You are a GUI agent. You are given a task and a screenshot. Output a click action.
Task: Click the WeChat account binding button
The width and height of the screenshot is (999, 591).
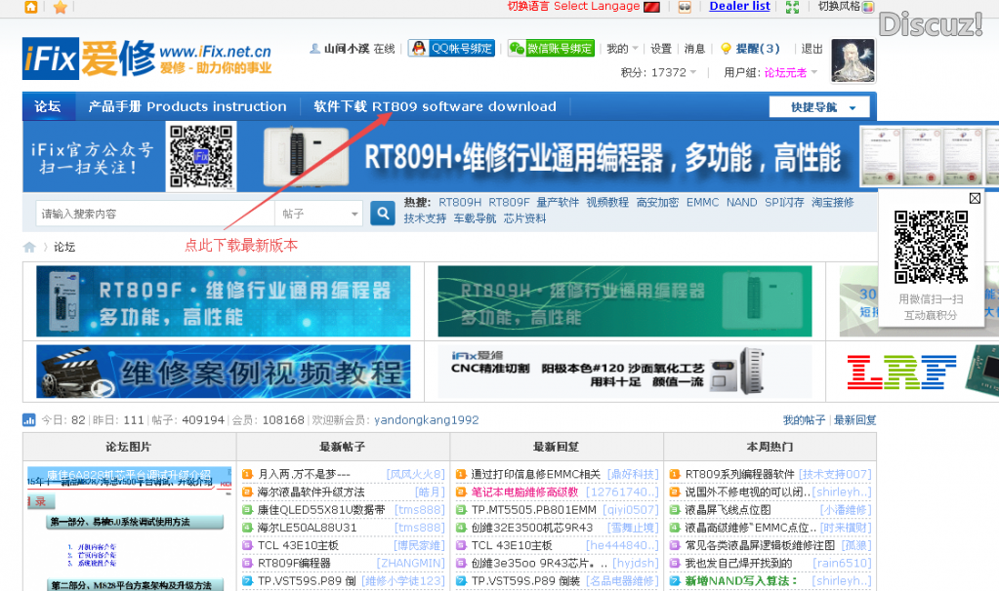pyautogui.click(x=551, y=49)
